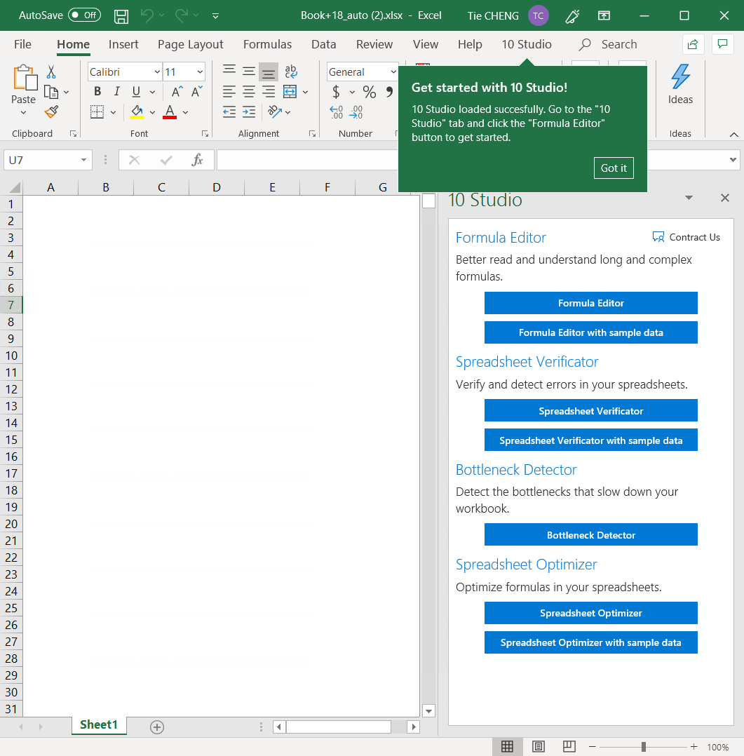Toggle Underline formatting
Image resolution: width=744 pixels, height=756 pixels.
(x=137, y=92)
